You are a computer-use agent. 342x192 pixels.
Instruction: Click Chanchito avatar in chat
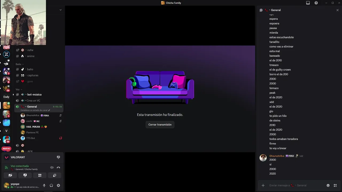[263, 158]
